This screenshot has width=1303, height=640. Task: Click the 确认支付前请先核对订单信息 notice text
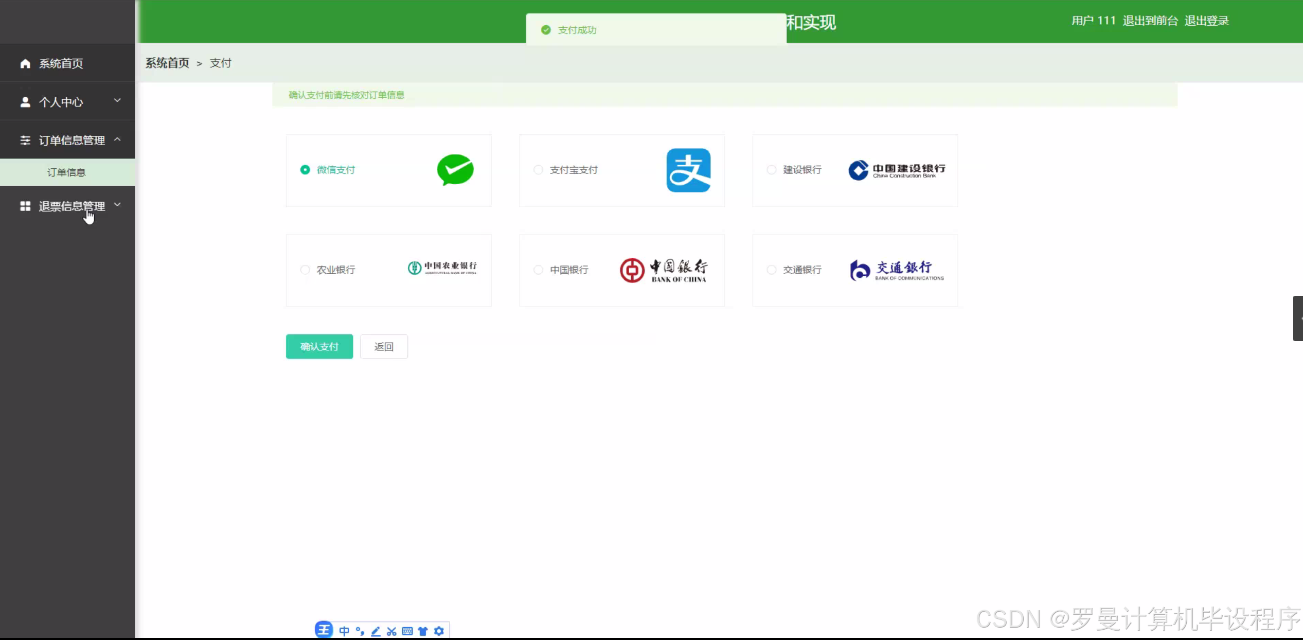click(347, 95)
